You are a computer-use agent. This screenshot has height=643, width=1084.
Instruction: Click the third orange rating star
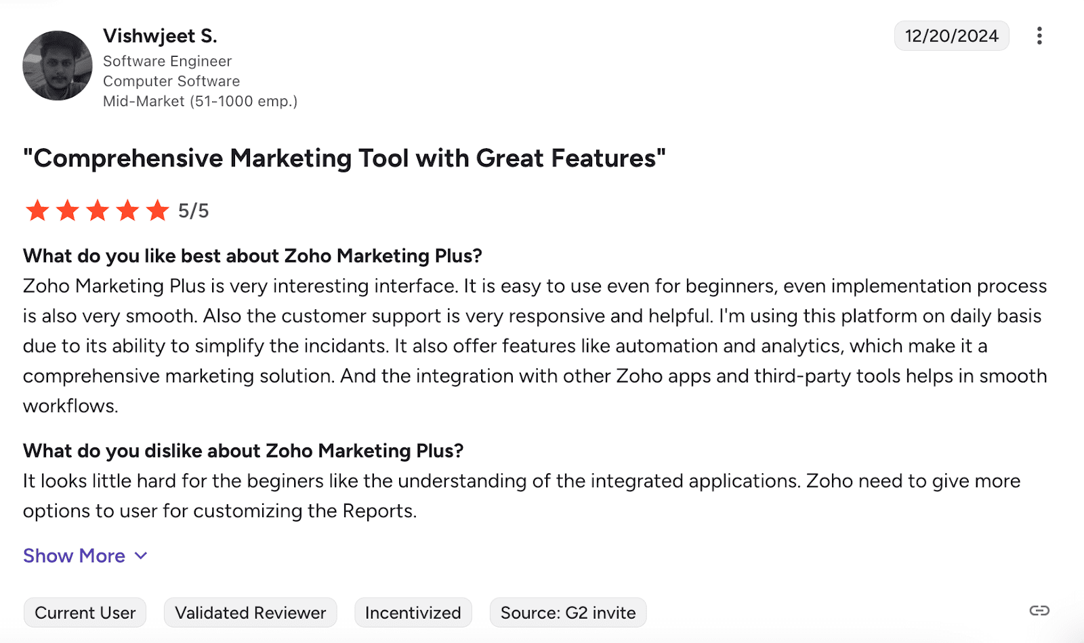pyautogui.click(x=98, y=210)
